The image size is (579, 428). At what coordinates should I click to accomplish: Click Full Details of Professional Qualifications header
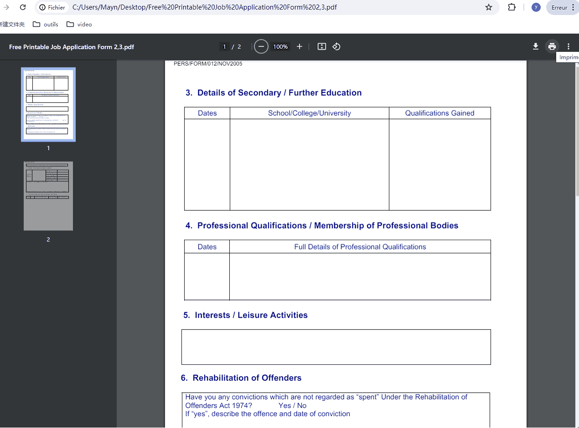coord(360,247)
